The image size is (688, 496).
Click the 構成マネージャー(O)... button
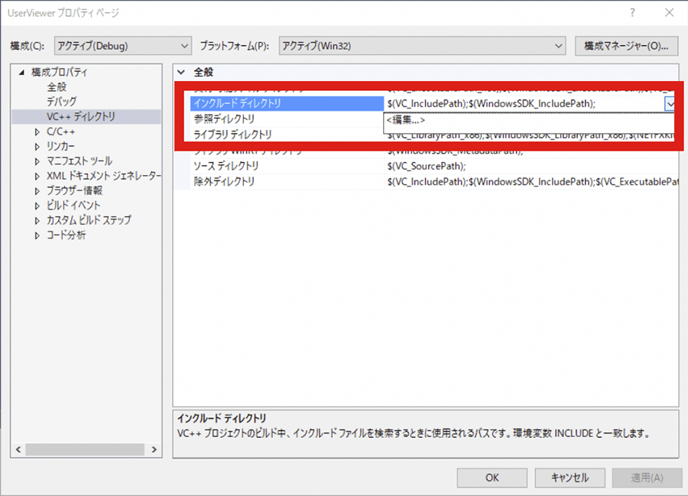click(x=626, y=46)
